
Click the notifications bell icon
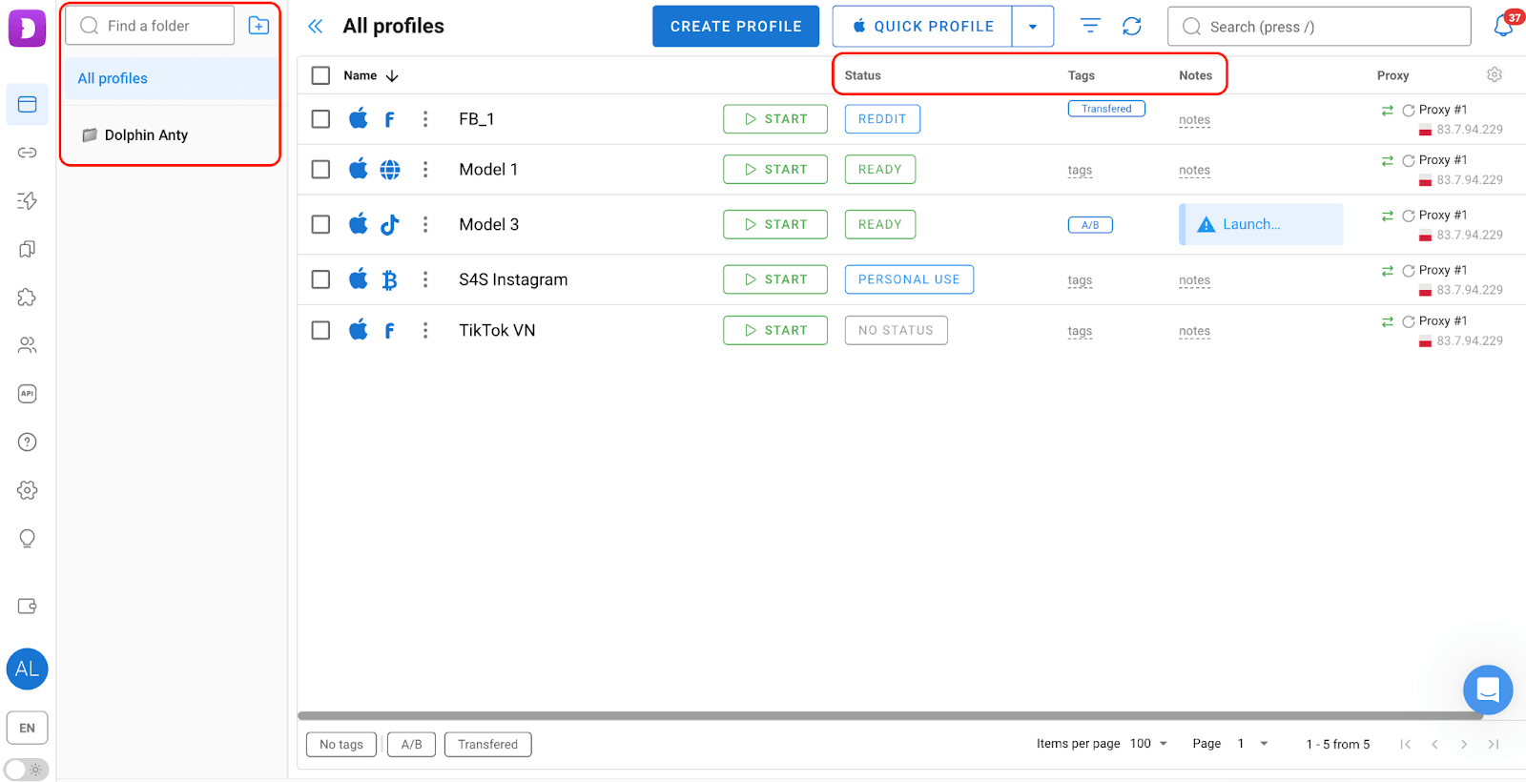(x=1503, y=26)
